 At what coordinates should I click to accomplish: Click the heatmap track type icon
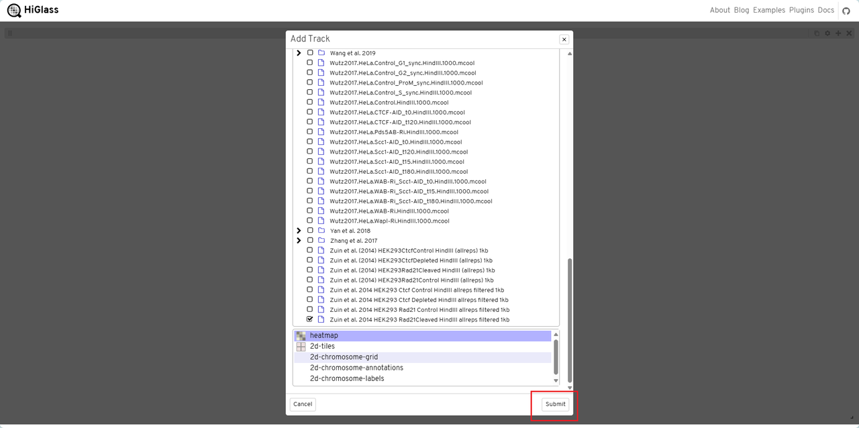coord(301,335)
